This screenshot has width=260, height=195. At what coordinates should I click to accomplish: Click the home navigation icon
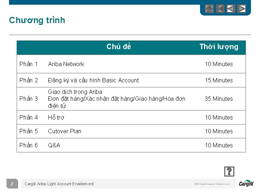[x=209, y=9]
